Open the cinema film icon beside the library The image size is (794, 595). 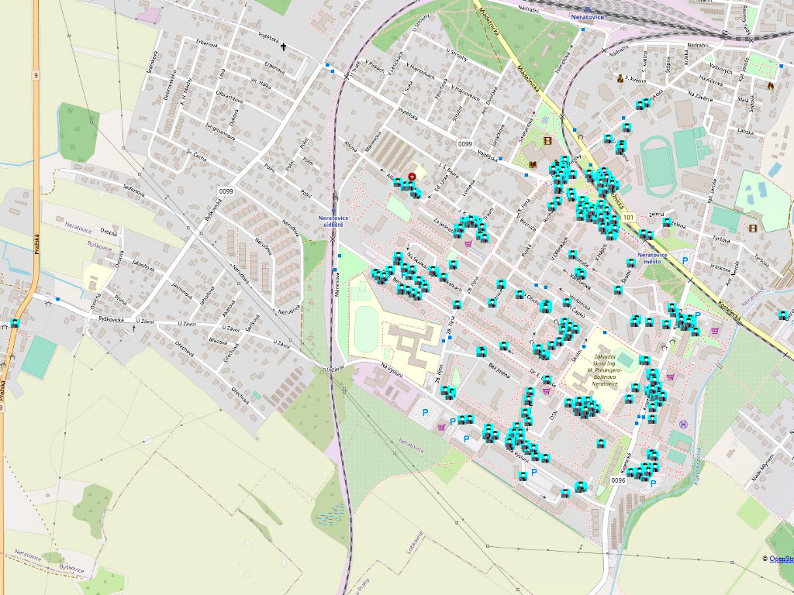coord(547,140)
